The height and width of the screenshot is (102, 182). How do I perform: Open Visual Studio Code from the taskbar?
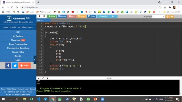39,99
